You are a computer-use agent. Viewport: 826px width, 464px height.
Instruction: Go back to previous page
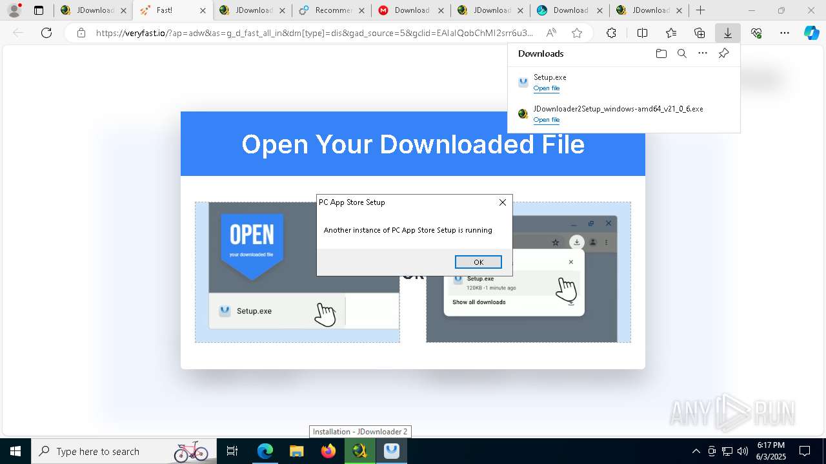point(18,33)
